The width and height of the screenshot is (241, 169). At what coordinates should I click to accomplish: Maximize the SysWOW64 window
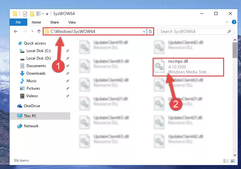[x=216, y=13]
